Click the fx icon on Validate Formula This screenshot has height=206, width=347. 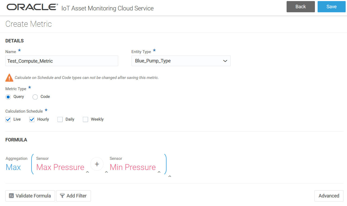[11, 196]
